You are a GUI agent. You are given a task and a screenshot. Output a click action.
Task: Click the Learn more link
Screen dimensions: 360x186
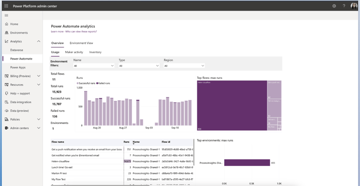pyautogui.click(x=57, y=31)
